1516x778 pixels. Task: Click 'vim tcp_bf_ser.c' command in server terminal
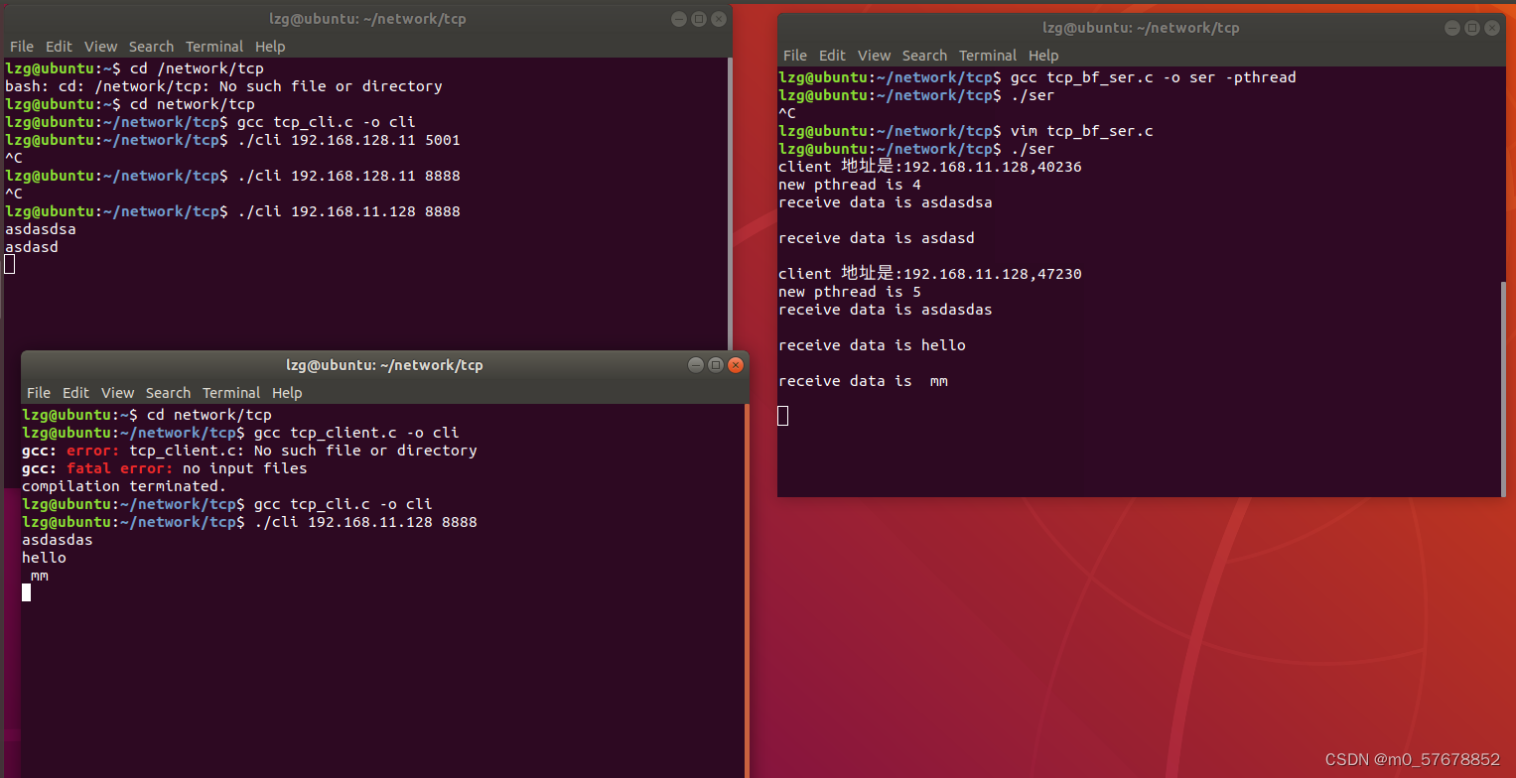[x=1081, y=131]
